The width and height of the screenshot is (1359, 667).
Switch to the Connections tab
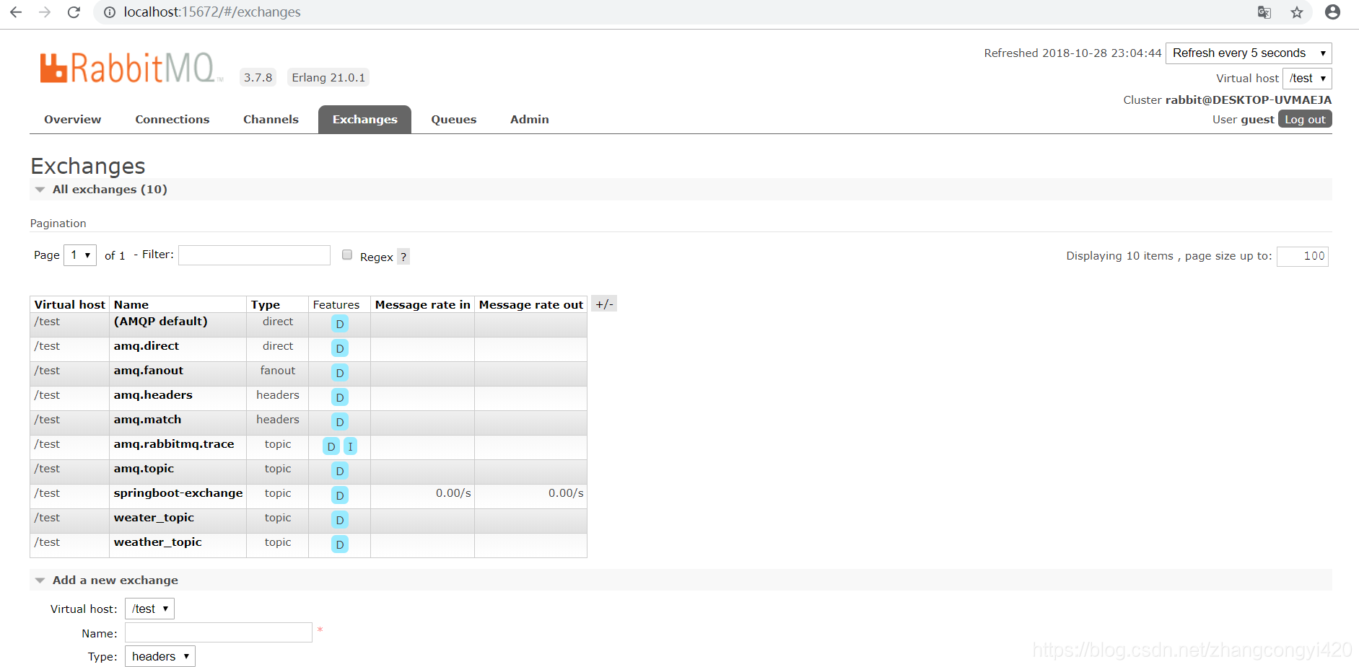tap(172, 120)
